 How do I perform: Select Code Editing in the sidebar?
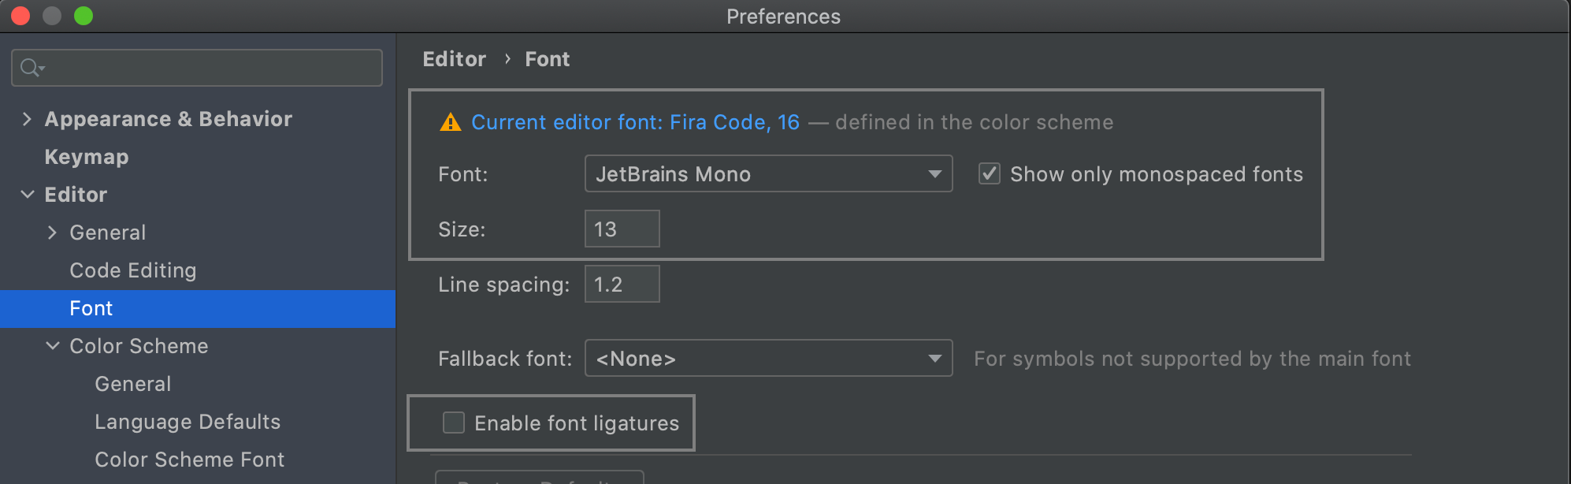(133, 270)
